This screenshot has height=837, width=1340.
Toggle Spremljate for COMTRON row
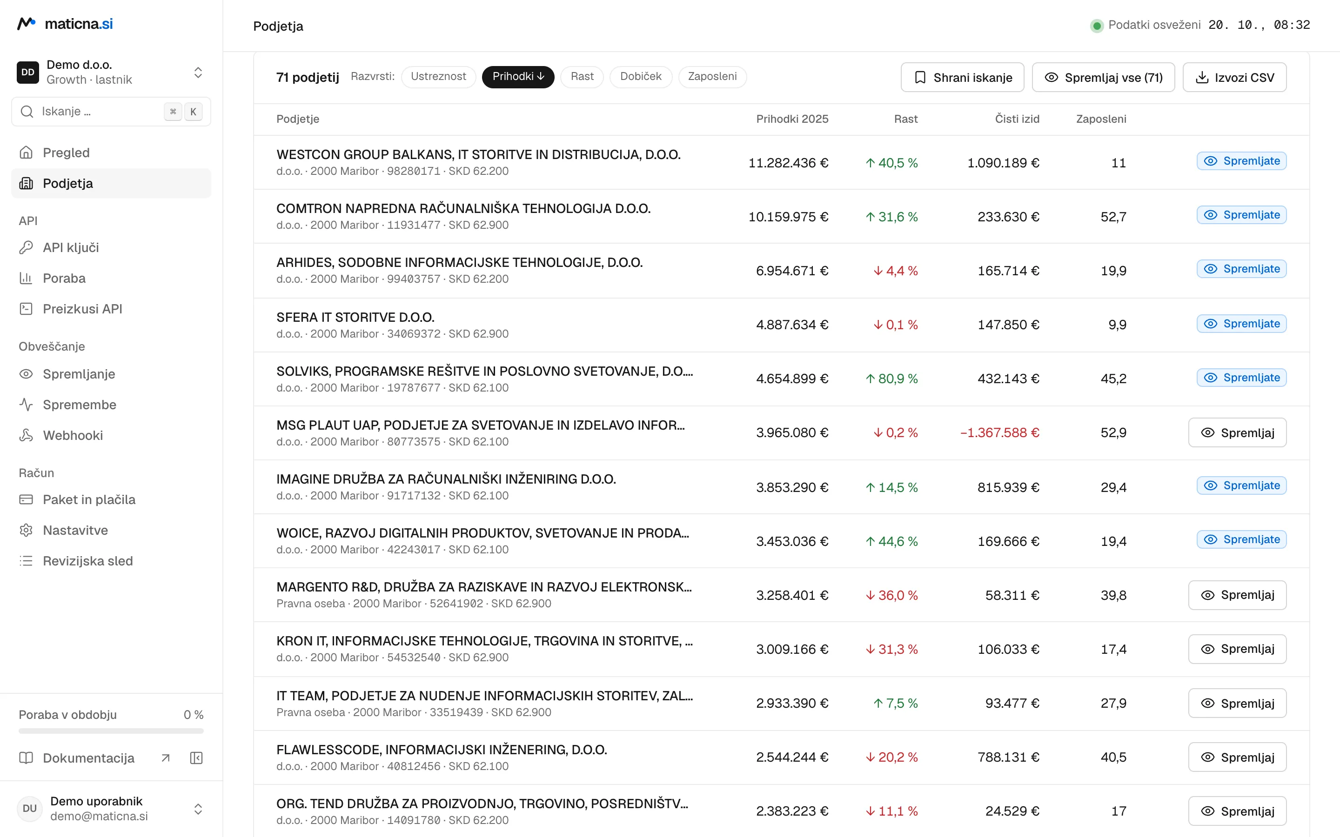pyautogui.click(x=1241, y=215)
